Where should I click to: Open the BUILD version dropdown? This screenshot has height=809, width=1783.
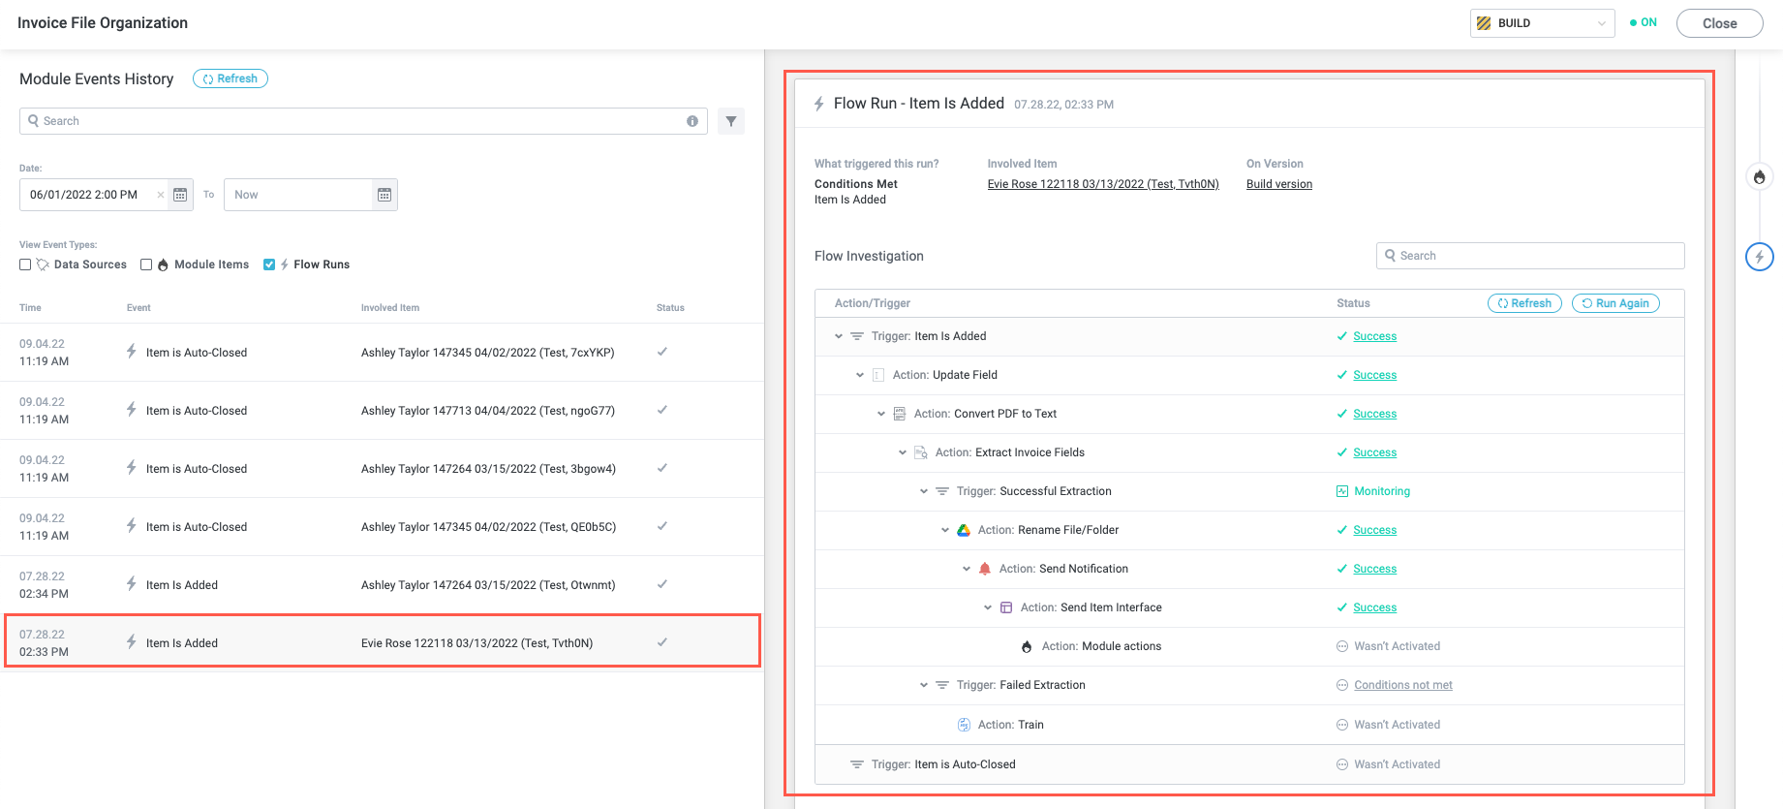click(x=1542, y=23)
